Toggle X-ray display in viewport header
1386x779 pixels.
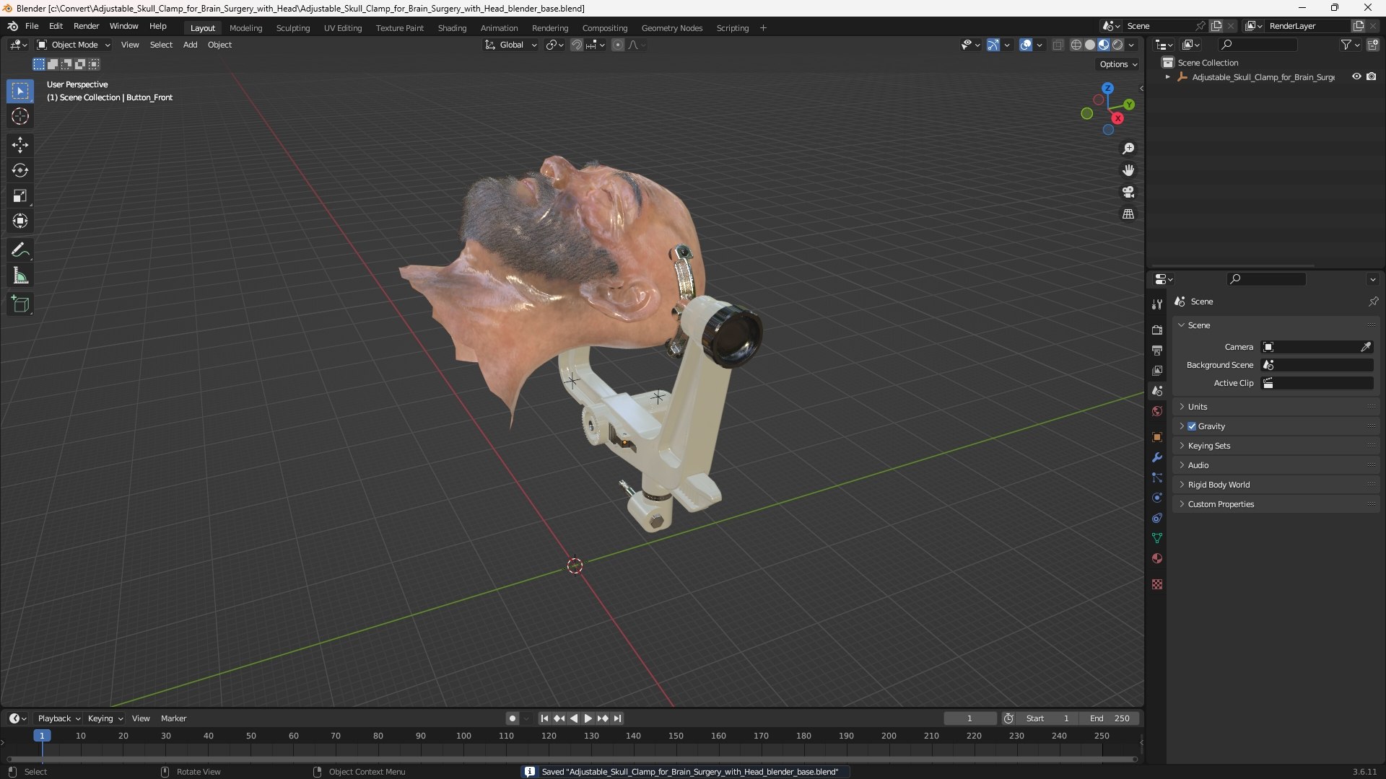1058,45
